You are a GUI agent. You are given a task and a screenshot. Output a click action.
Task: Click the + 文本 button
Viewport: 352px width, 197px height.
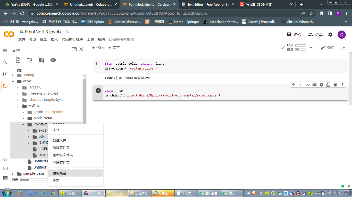pyautogui.click(x=114, y=47)
